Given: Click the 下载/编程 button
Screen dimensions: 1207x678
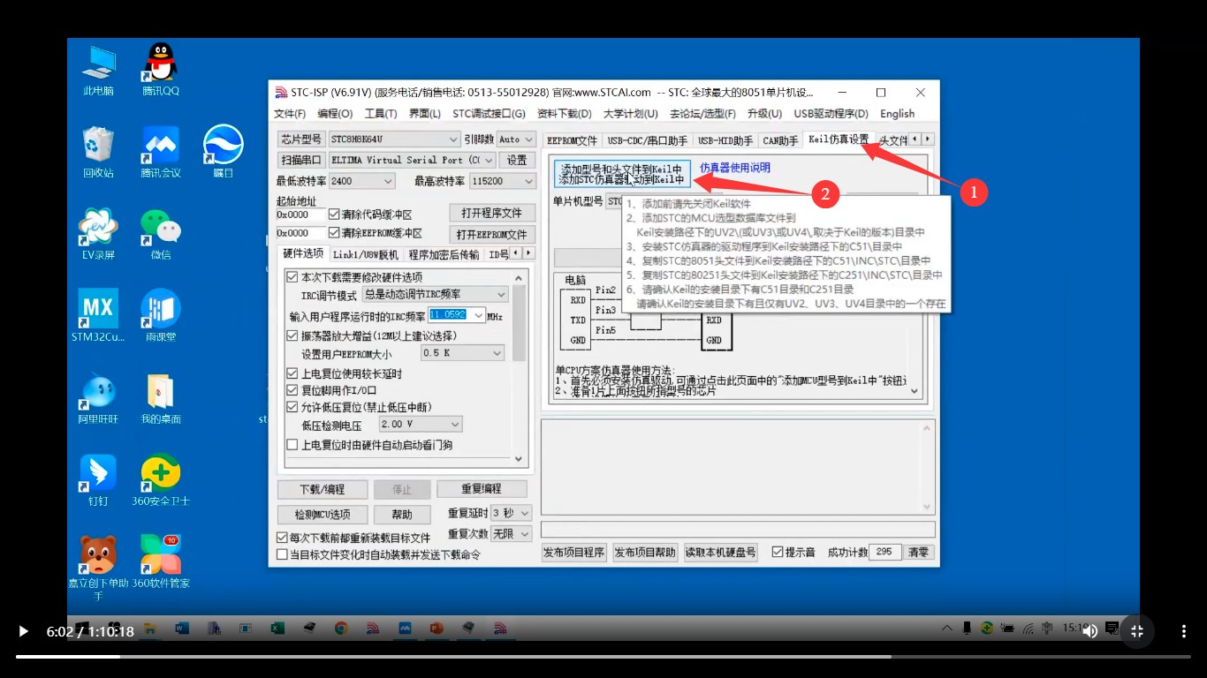Looking at the screenshot, I should pyautogui.click(x=322, y=489).
